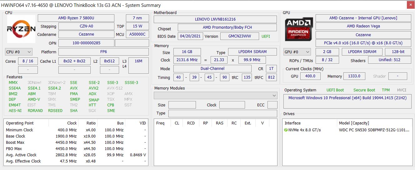Click the CR value 1T
The width and height of the screenshot is (415, 170).
coord(271,69)
